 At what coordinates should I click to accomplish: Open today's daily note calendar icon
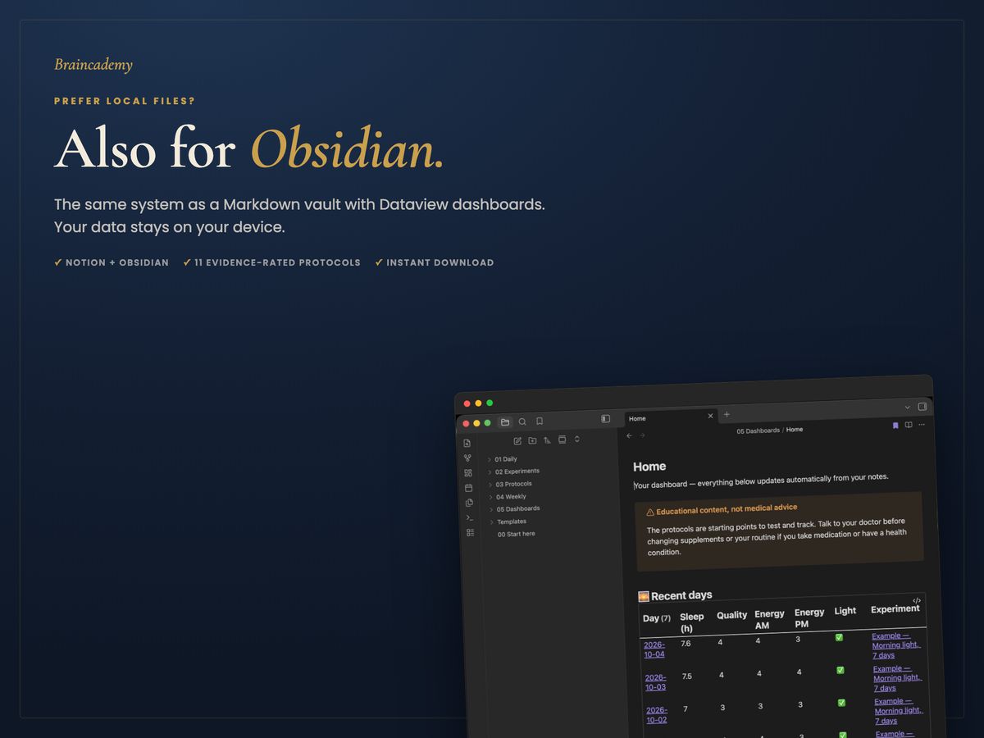tap(469, 488)
